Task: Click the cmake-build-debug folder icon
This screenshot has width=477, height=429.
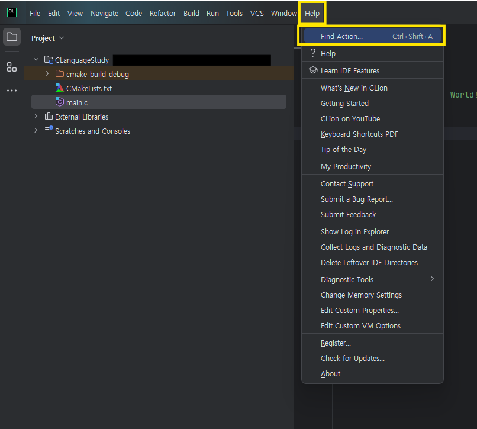Action: 60,73
